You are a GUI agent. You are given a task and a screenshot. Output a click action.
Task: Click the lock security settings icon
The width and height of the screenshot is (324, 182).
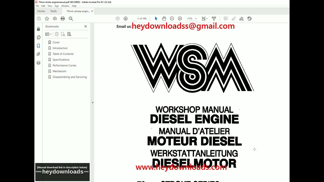tap(38, 29)
